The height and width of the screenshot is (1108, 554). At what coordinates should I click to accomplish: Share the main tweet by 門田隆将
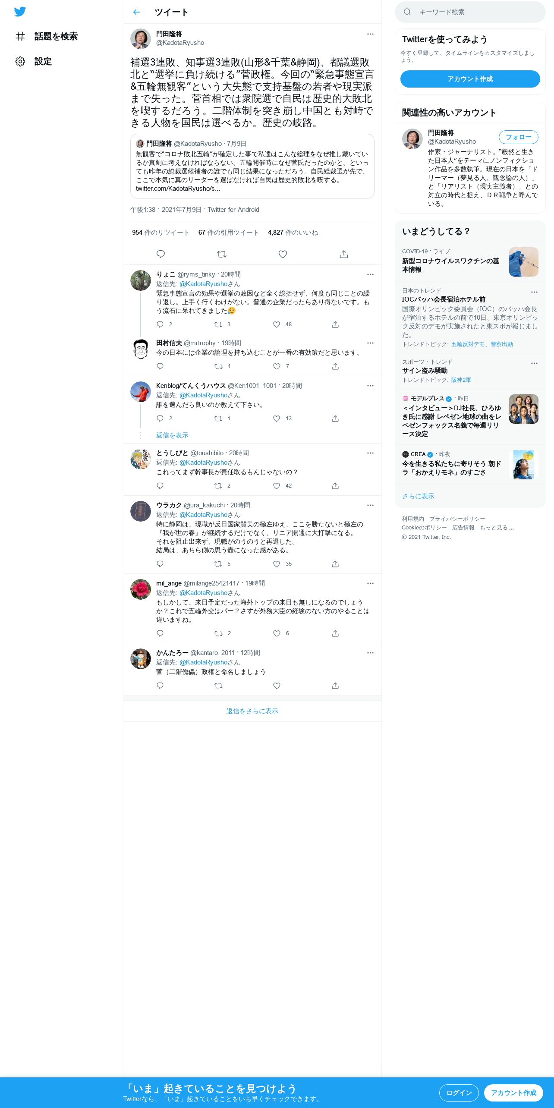pyautogui.click(x=344, y=254)
